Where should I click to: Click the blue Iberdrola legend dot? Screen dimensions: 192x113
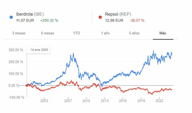coord(11,17)
